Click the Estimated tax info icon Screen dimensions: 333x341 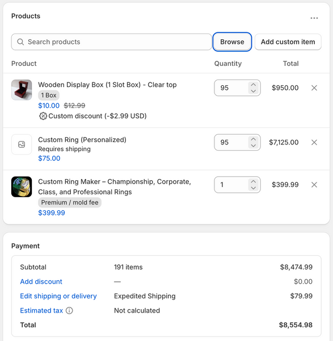tap(69, 310)
